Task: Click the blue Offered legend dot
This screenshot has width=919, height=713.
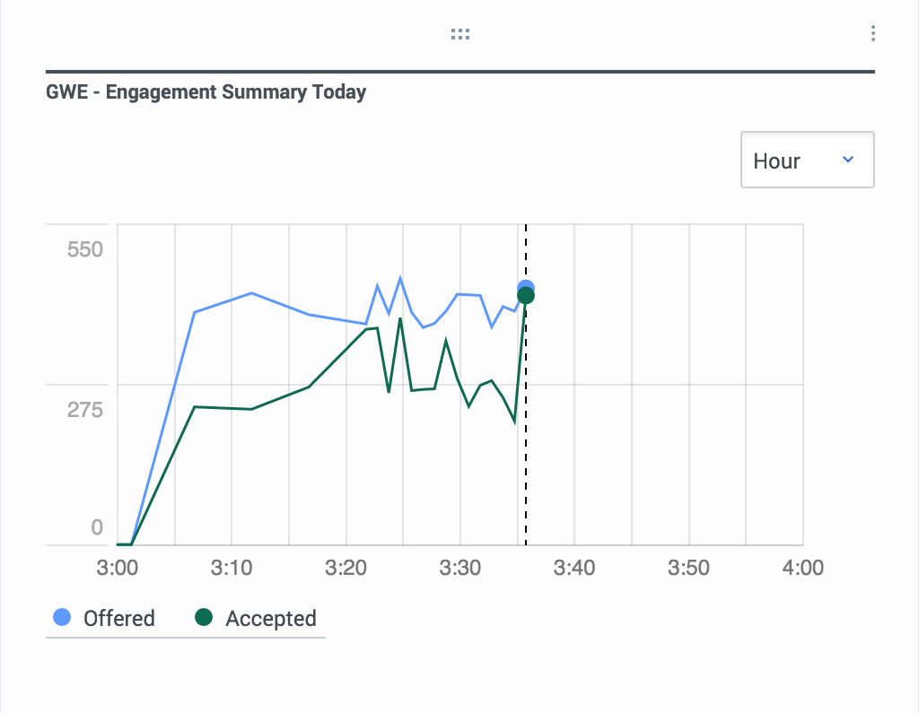Action: (62, 617)
